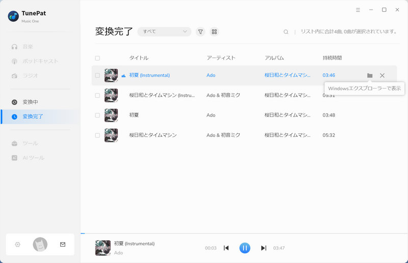The height and width of the screenshot is (263, 408).
Task: Click duration 03:46
Action: pos(328,75)
